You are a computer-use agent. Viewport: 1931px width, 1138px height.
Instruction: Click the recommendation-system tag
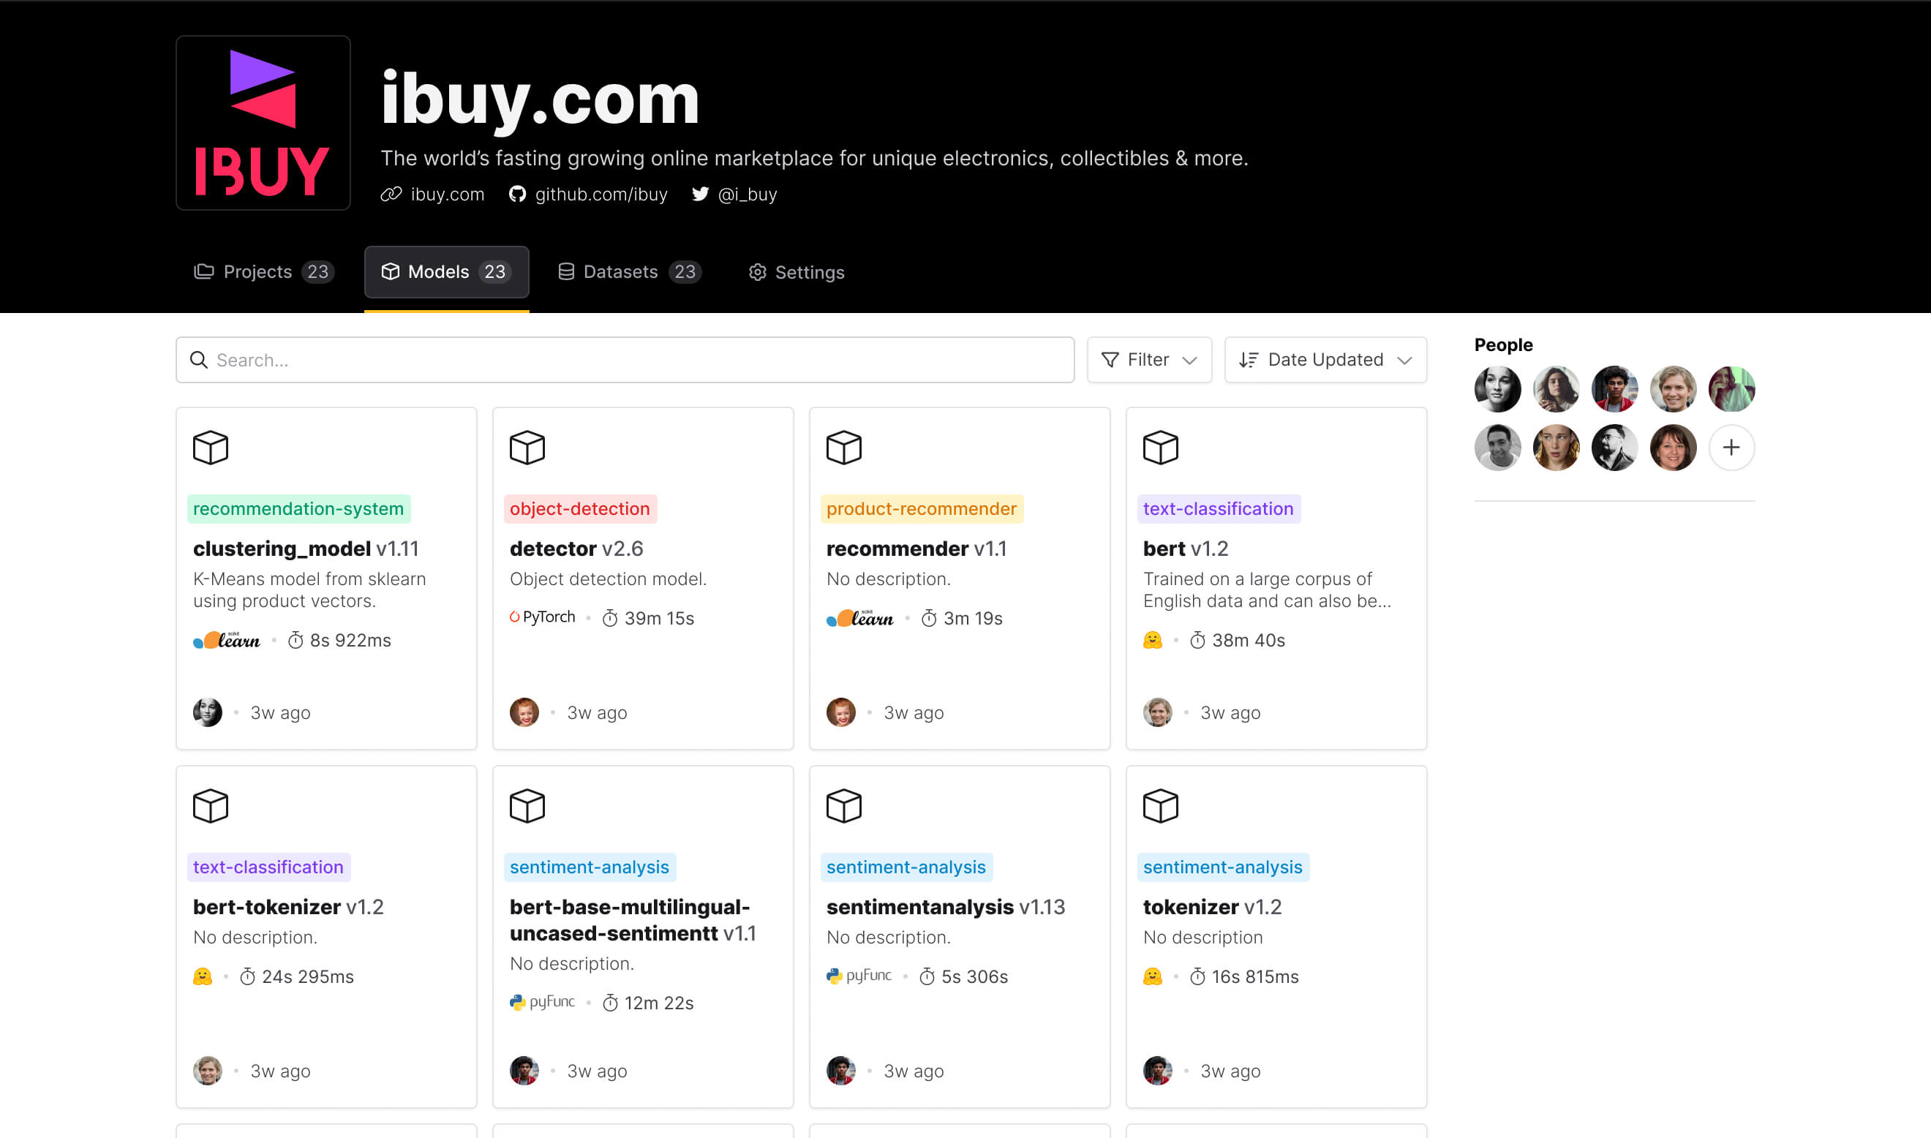pyautogui.click(x=298, y=509)
